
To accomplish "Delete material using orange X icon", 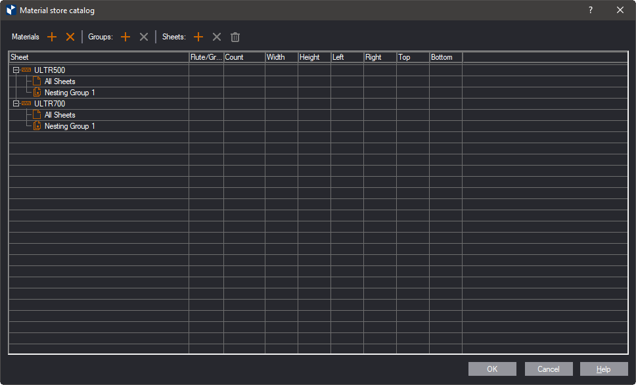I will [70, 37].
